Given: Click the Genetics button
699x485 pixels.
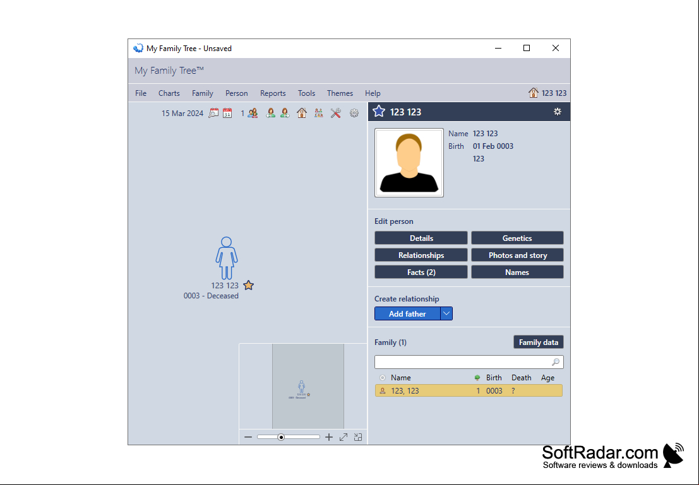Looking at the screenshot, I should click(x=517, y=238).
